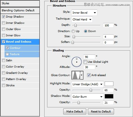The image size is (133, 117).
Task: Click the Angle and Altitude light dial
Action: click(77, 62)
